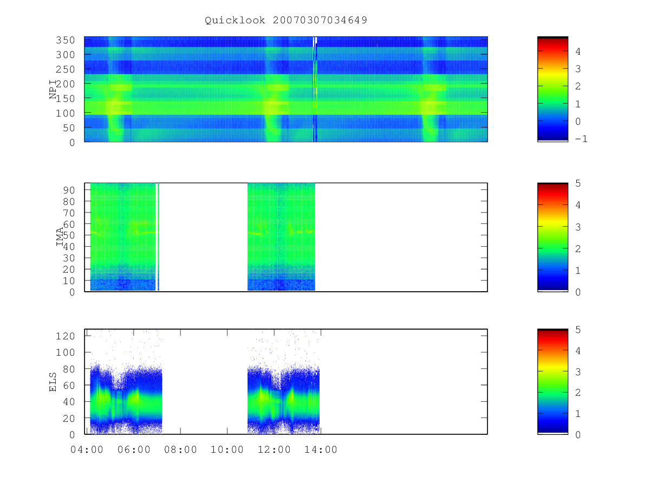
Task: Open the ELS spectrogram panel
Action: point(286,381)
